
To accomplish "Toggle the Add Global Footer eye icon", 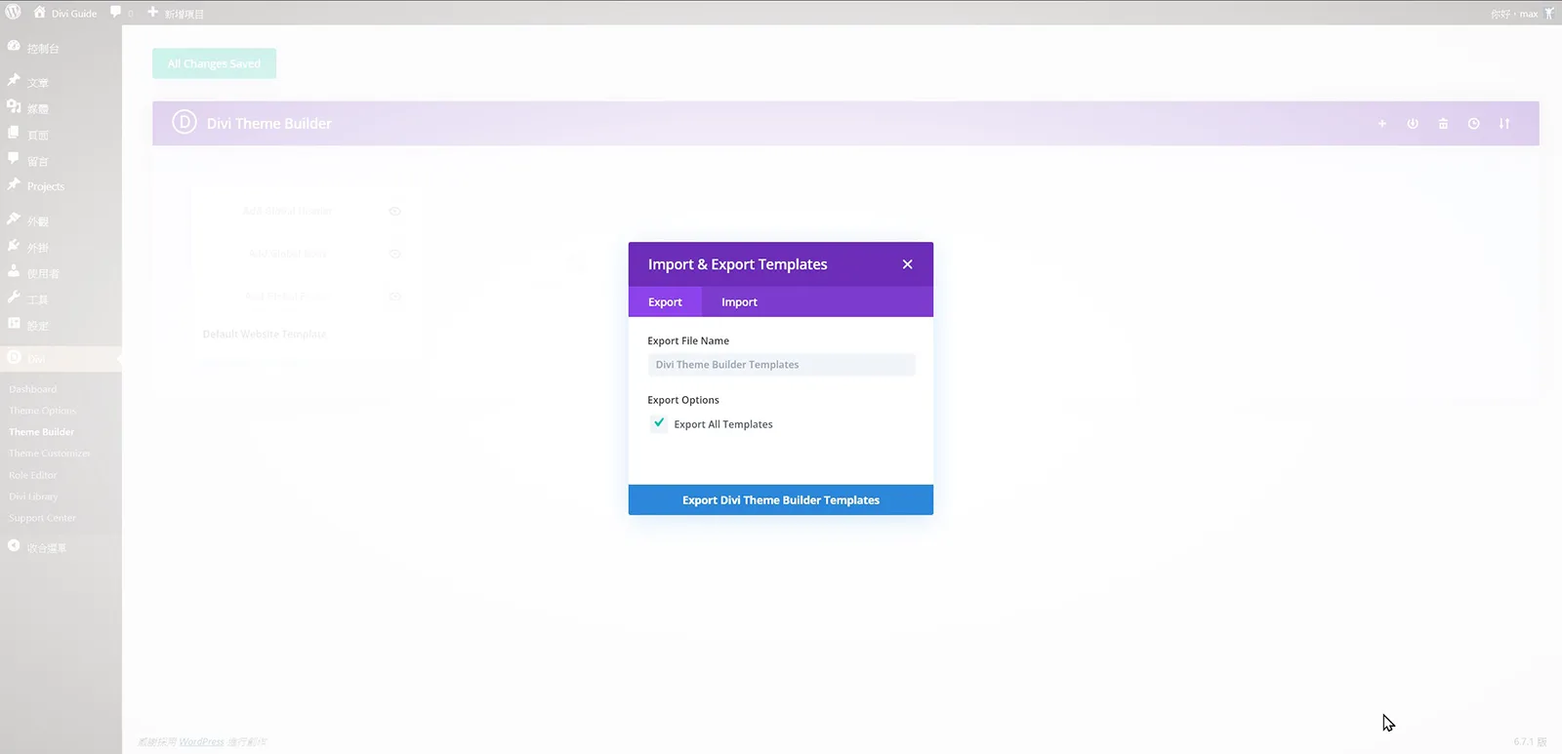I will pyautogui.click(x=394, y=296).
